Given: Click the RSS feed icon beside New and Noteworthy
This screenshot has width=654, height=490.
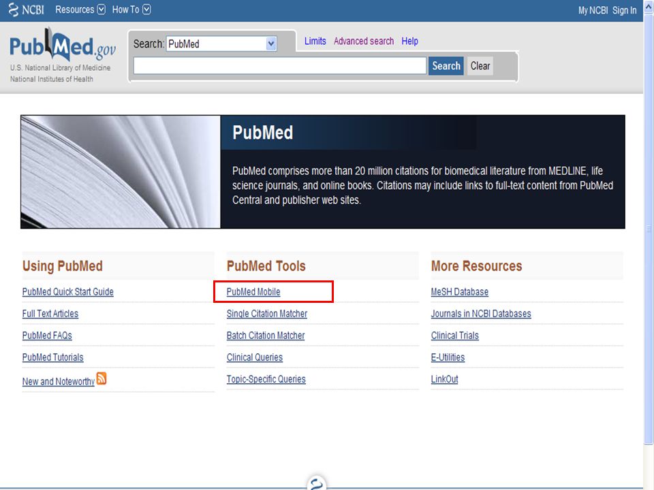Looking at the screenshot, I should pos(102,378).
